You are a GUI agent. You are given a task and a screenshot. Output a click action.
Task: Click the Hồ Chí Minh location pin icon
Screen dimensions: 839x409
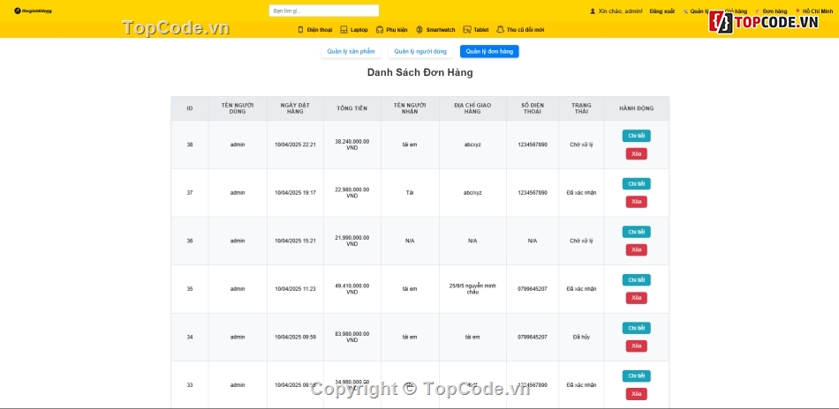(x=797, y=11)
